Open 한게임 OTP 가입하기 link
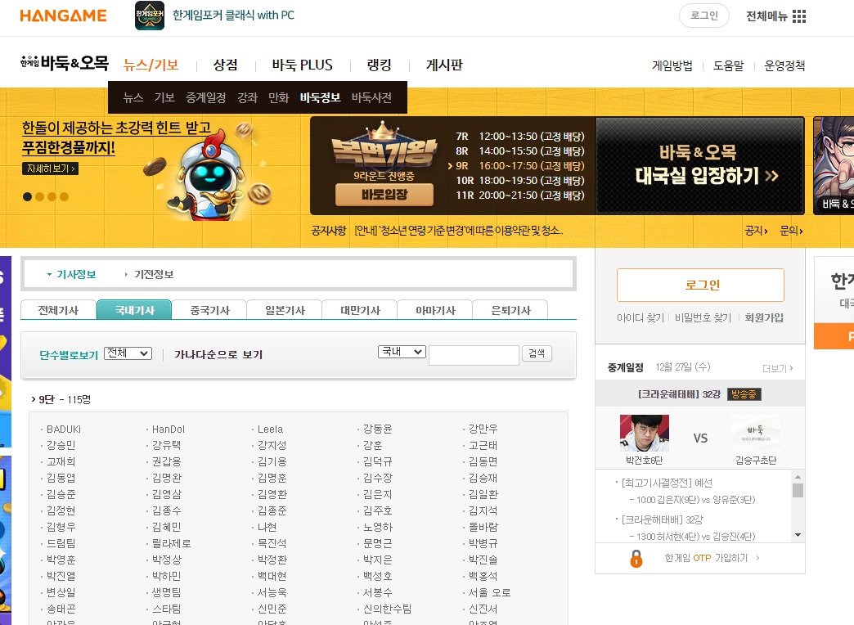854x625 pixels. click(x=706, y=558)
